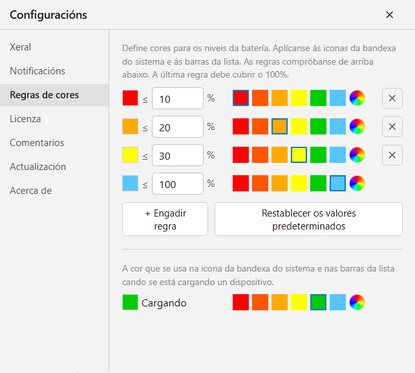Open custom color wheel for Cargando
The image size is (415, 373).
click(x=357, y=302)
